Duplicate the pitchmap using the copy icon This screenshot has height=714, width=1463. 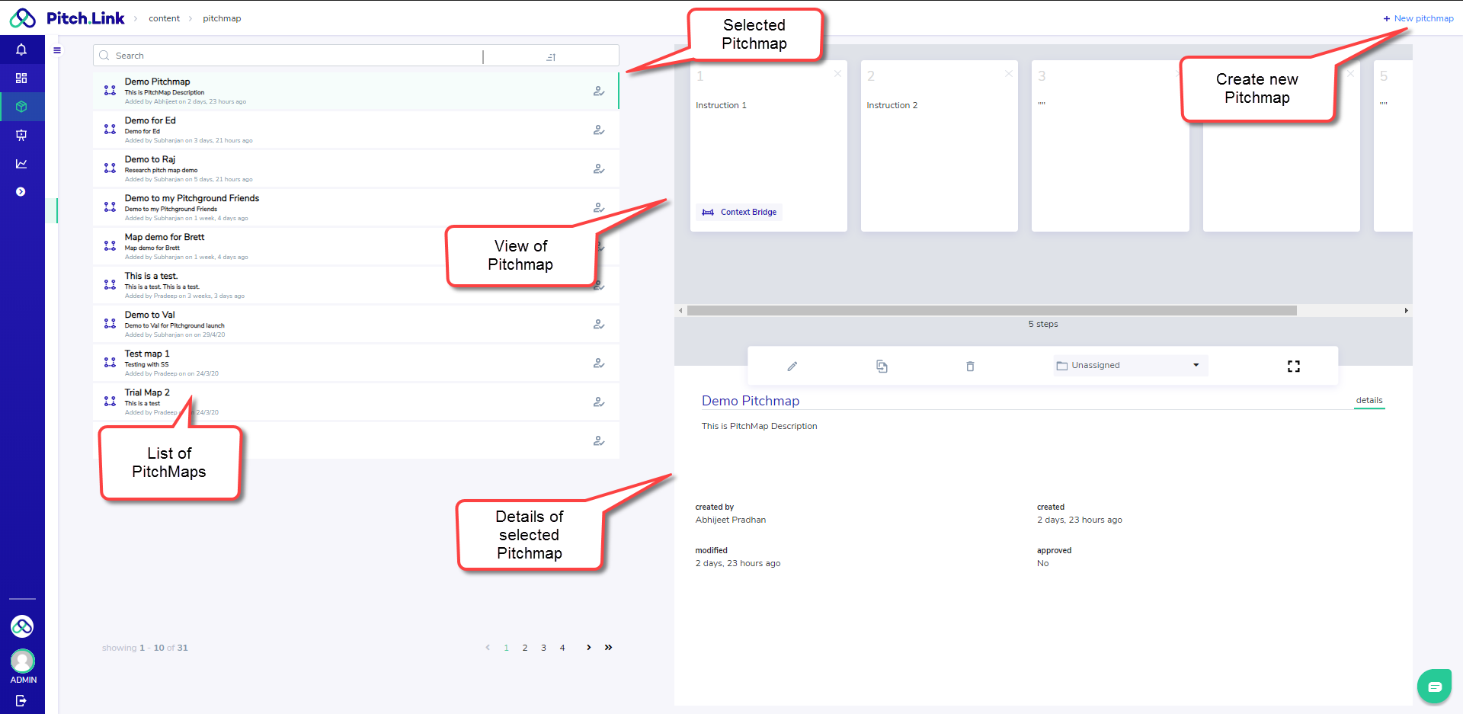[x=882, y=367]
